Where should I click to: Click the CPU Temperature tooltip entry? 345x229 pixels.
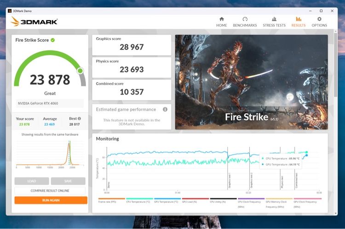281,158
